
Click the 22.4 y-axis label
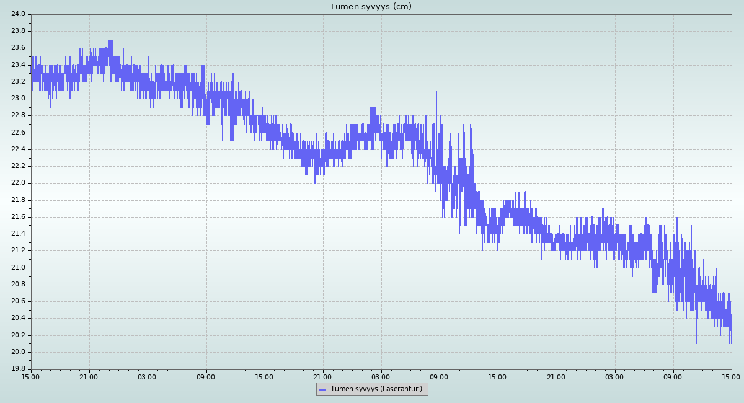coord(18,149)
